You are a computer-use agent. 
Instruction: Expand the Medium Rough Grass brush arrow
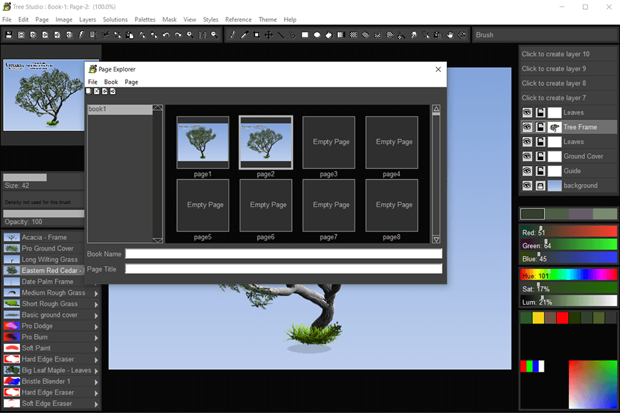[x=96, y=293]
